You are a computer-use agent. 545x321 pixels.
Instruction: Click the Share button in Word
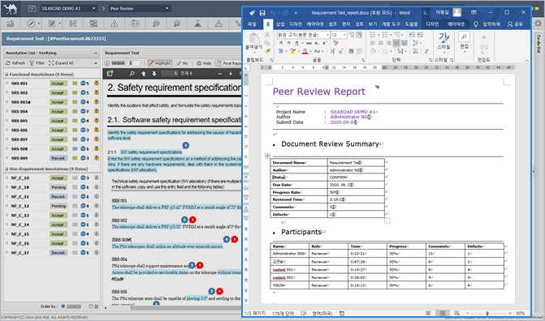[515, 24]
